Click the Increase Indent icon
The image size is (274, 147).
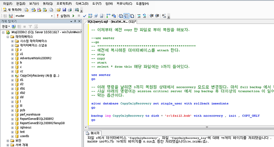157,16
